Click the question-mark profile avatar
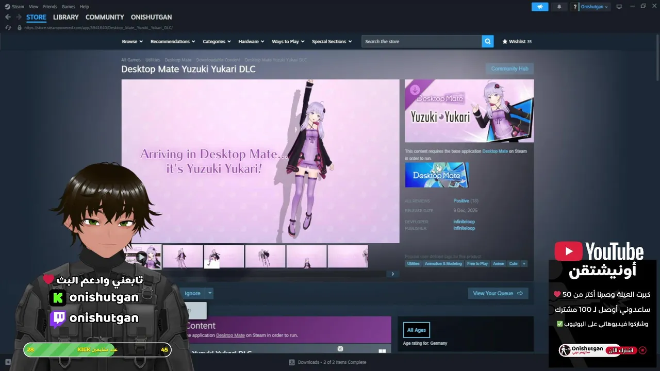The height and width of the screenshot is (371, 660). (x=575, y=7)
